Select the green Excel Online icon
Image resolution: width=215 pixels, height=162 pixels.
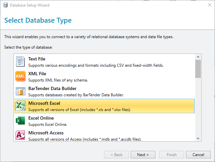coord(20,121)
